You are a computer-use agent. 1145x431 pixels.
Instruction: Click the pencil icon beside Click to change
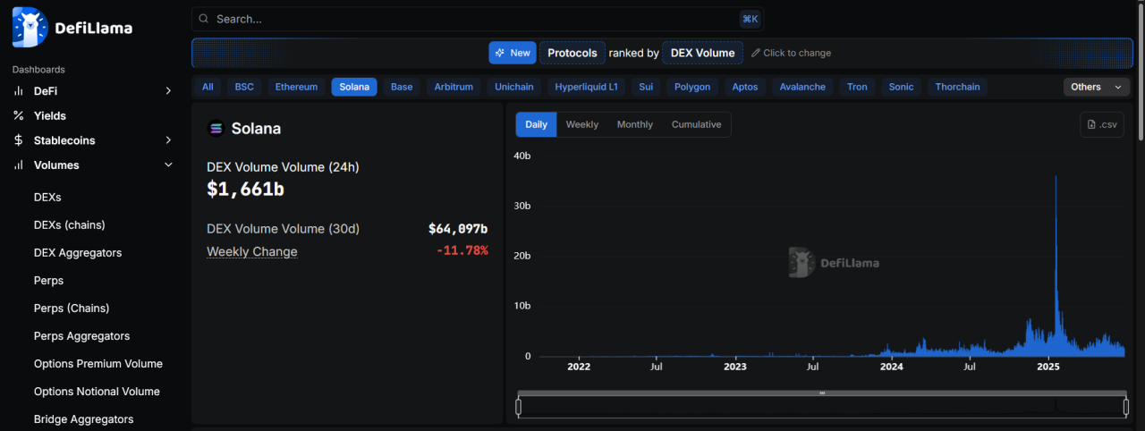755,53
